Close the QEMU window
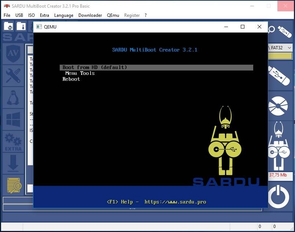Screen dimensions: 295x232 click(259, 27)
